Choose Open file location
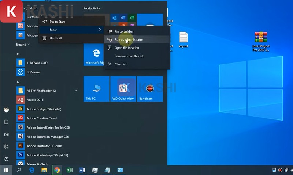293x175 pixels. coord(137,48)
